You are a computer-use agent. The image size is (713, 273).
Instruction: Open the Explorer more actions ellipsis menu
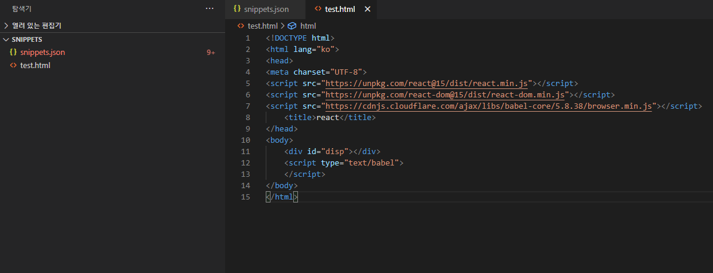(210, 8)
